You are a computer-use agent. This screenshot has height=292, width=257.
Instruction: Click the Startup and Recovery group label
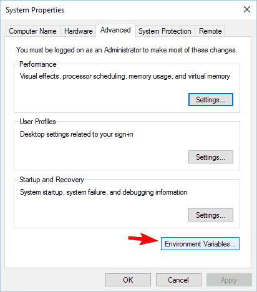click(52, 180)
